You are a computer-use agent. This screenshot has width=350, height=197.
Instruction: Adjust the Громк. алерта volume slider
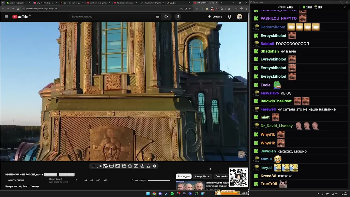point(159,180)
